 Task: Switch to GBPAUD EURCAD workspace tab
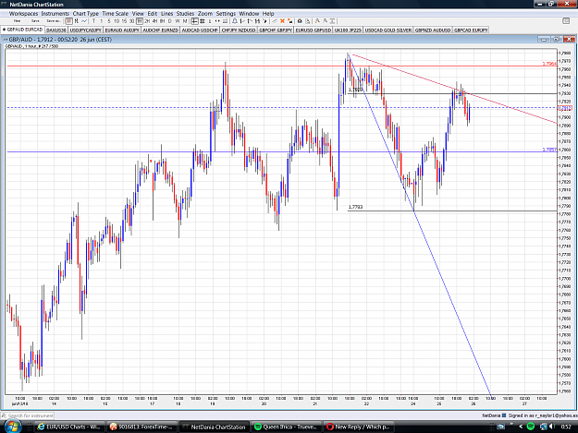click(x=22, y=30)
